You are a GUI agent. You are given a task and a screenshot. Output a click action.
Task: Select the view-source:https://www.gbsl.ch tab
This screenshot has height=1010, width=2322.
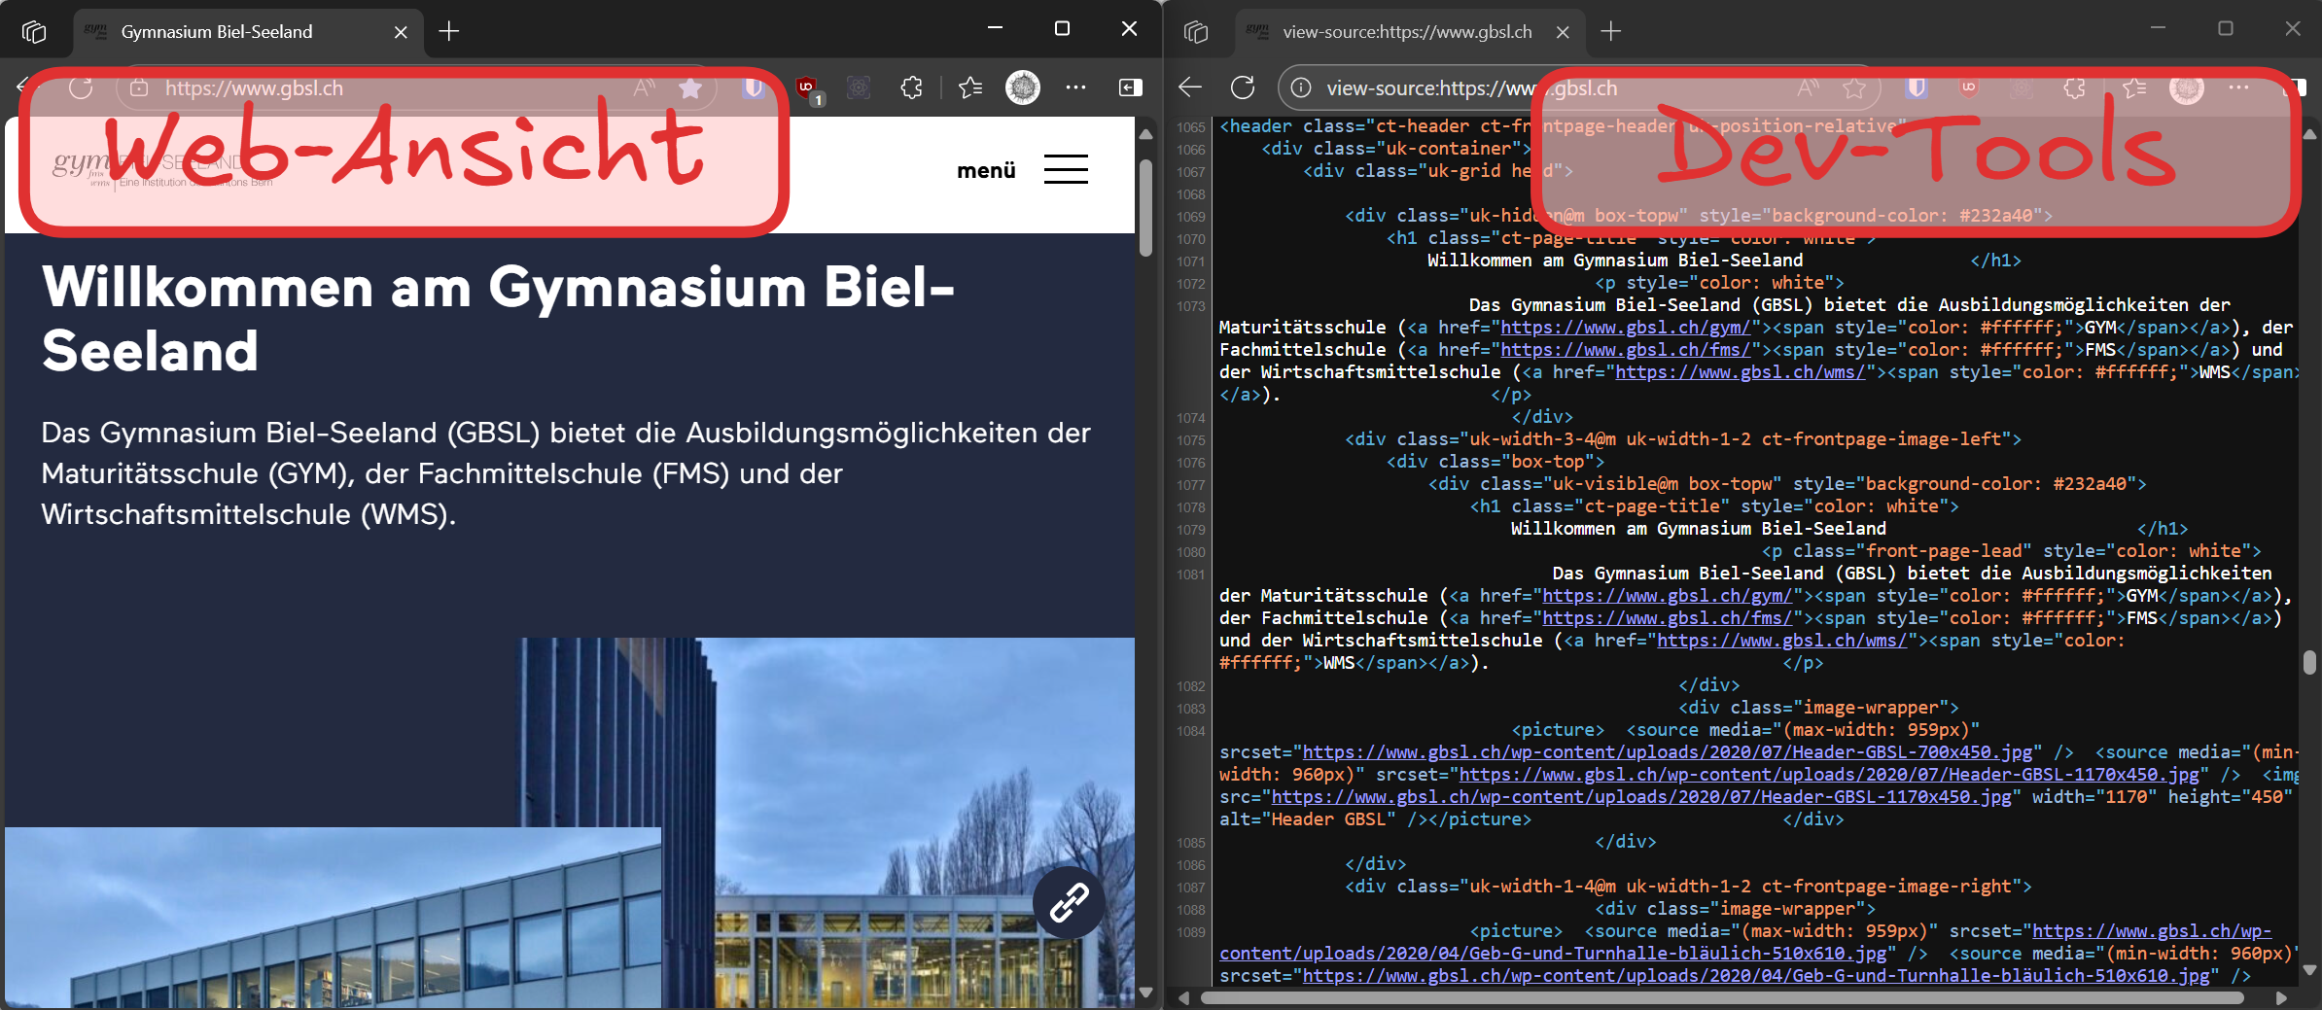click(1406, 32)
